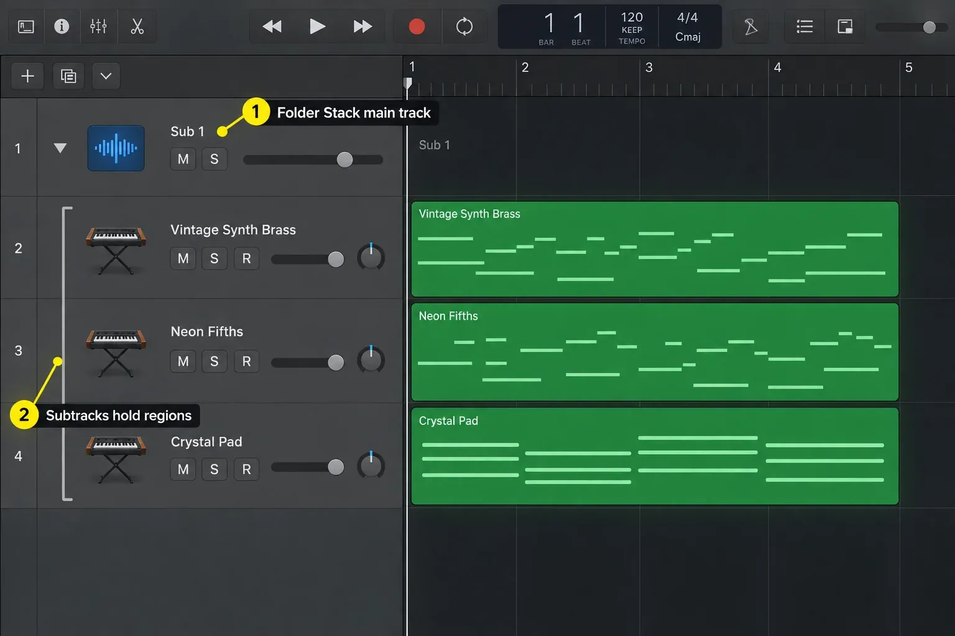Add a new track with plus button
Viewport: 955px width, 636px height.
click(x=27, y=76)
